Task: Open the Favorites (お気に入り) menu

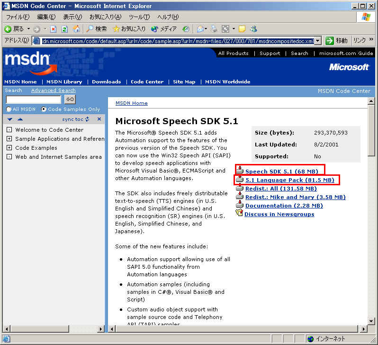Action: [105, 17]
